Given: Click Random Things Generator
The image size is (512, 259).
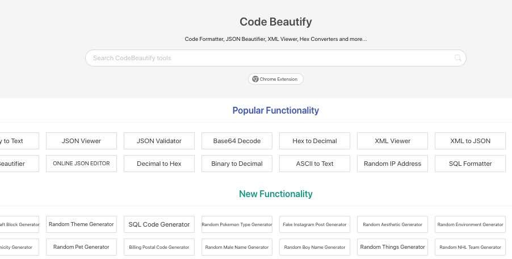Looking at the screenshot, I should pos(392,247).
